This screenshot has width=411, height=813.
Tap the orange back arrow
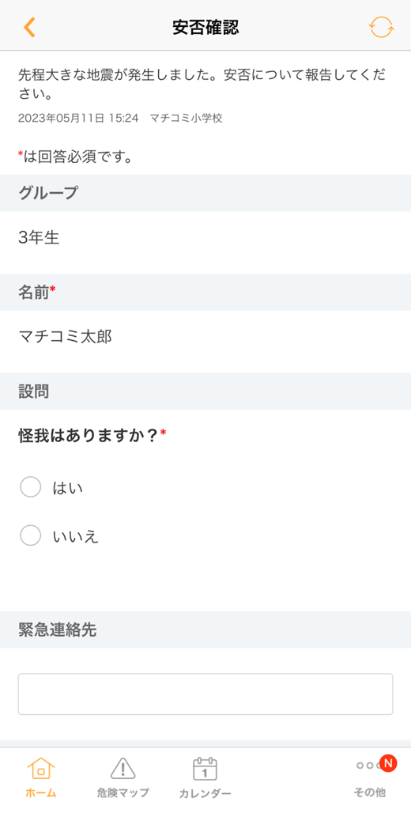29,27
